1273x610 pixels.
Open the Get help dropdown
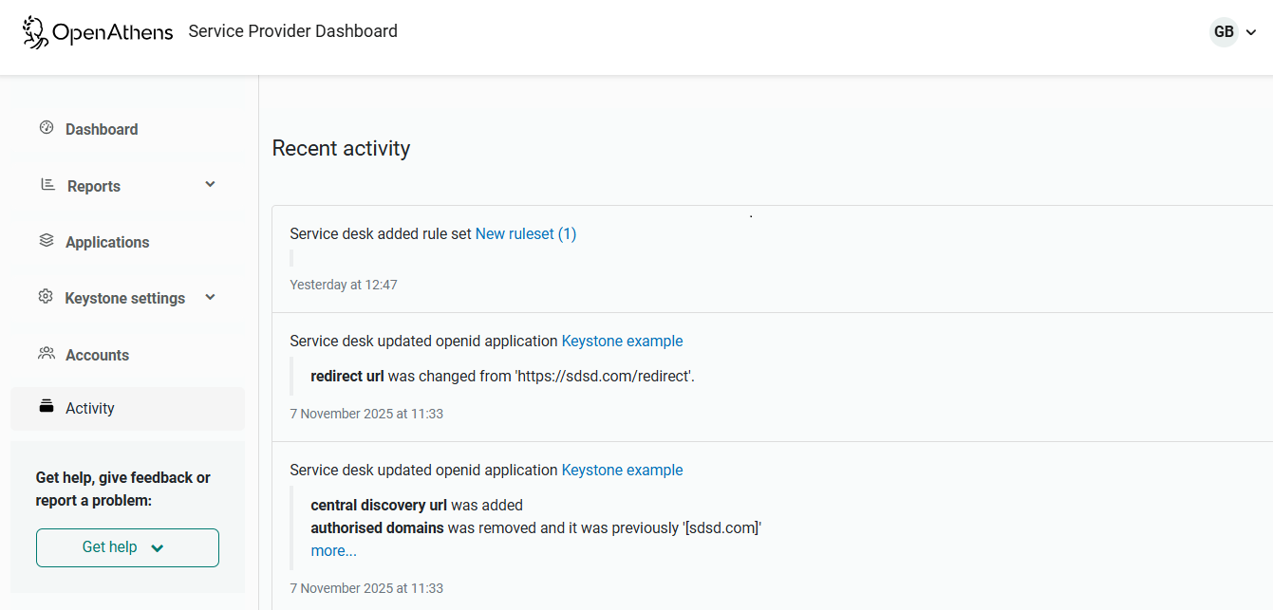tap(127, 547)
